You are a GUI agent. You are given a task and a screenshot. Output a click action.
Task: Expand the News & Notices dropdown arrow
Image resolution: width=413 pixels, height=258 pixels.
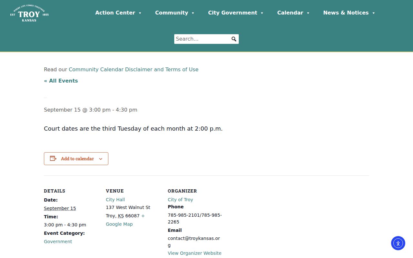pos(374,13)
